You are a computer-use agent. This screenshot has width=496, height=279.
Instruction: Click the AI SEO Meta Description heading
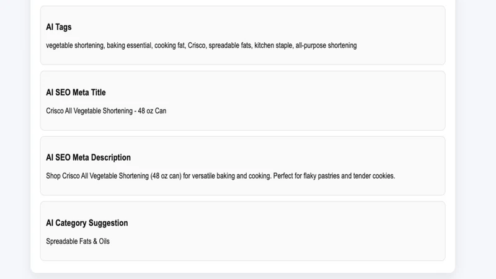pyautogui.click(x=88, y=157)
